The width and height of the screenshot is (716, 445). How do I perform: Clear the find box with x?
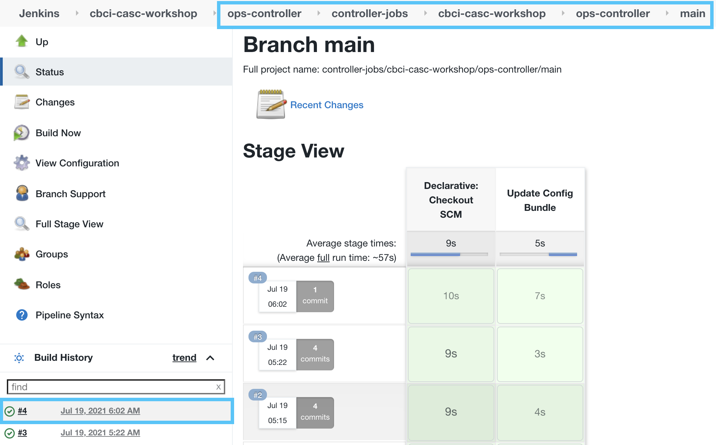pos(218,387)
